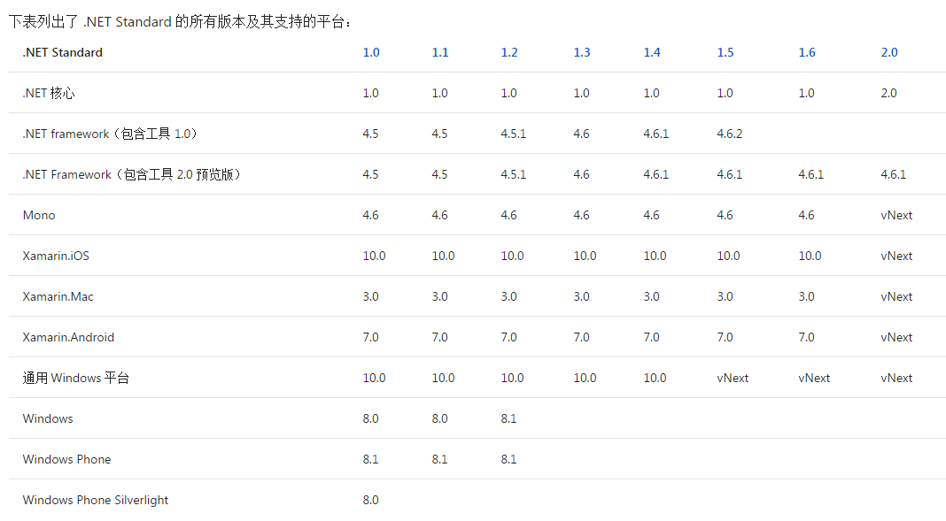This screenshot has height=521, width=946.
Task: Click 'vNext' in the Mono row
Action: click(896, 215)
